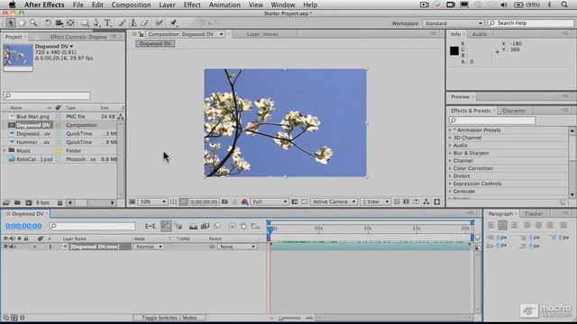Select the Pen tool
The image size is (577, 324).
point(96,23)
